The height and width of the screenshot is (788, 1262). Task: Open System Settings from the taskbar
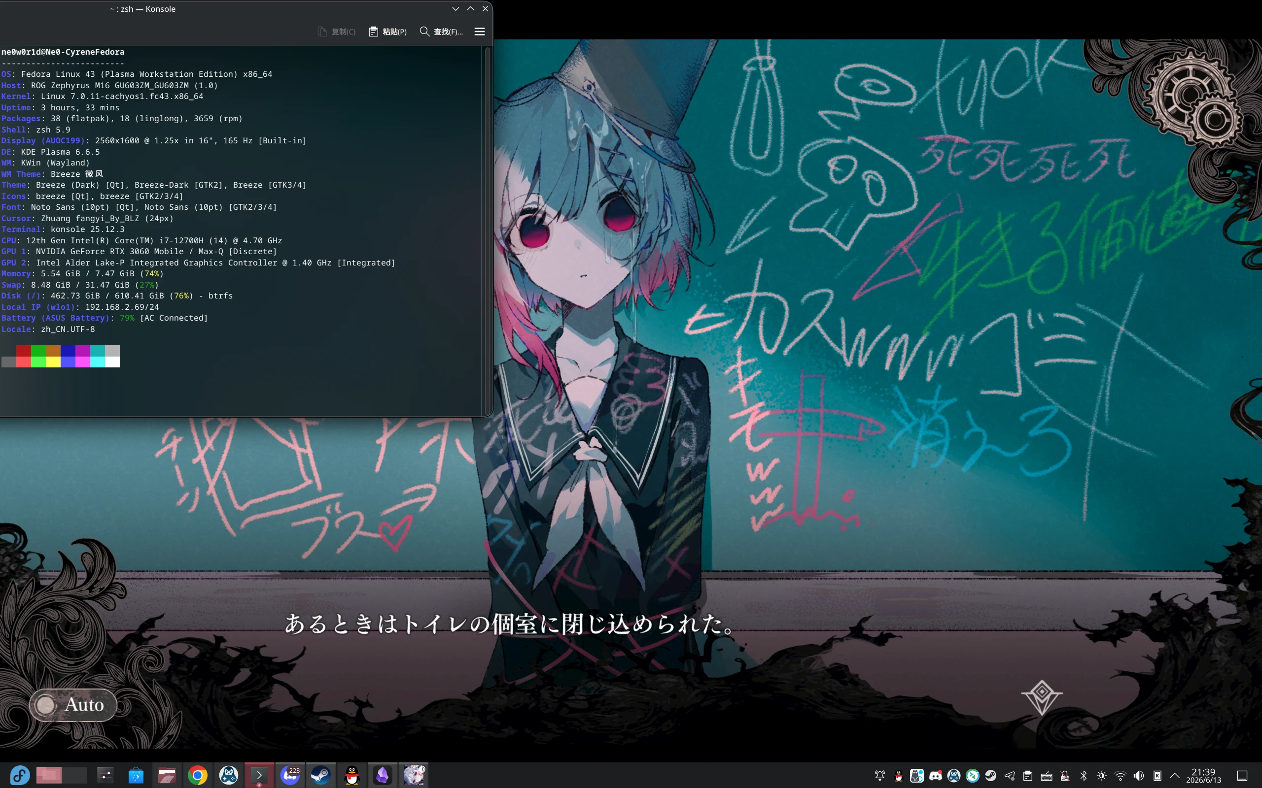pyautogui.click(x=105, y=776)
